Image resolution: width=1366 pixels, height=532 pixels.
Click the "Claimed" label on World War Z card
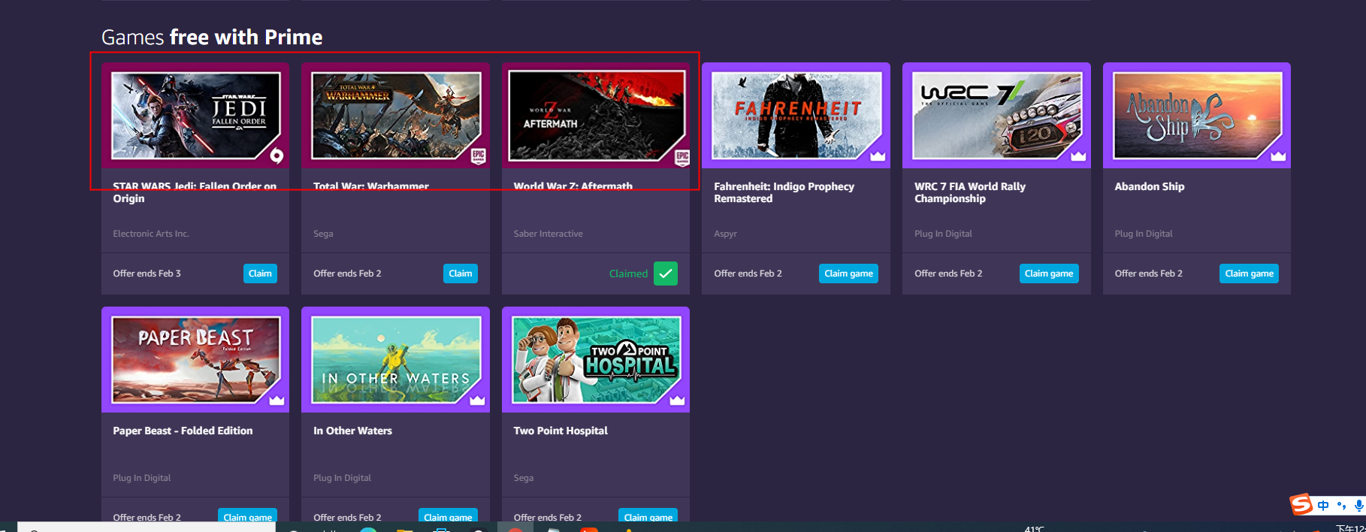pyautogui.click(x=628, y=274)
